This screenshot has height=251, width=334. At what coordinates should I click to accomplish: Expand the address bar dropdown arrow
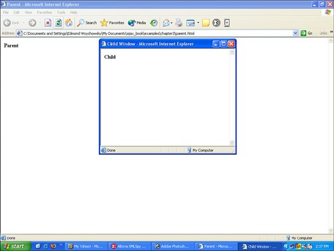click(x=295, y=33)
